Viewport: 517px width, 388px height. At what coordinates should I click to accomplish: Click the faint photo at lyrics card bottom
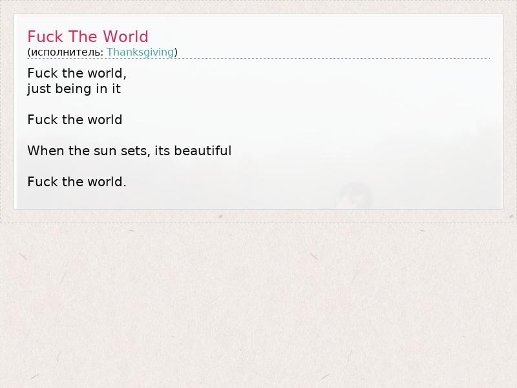point(354,195)
